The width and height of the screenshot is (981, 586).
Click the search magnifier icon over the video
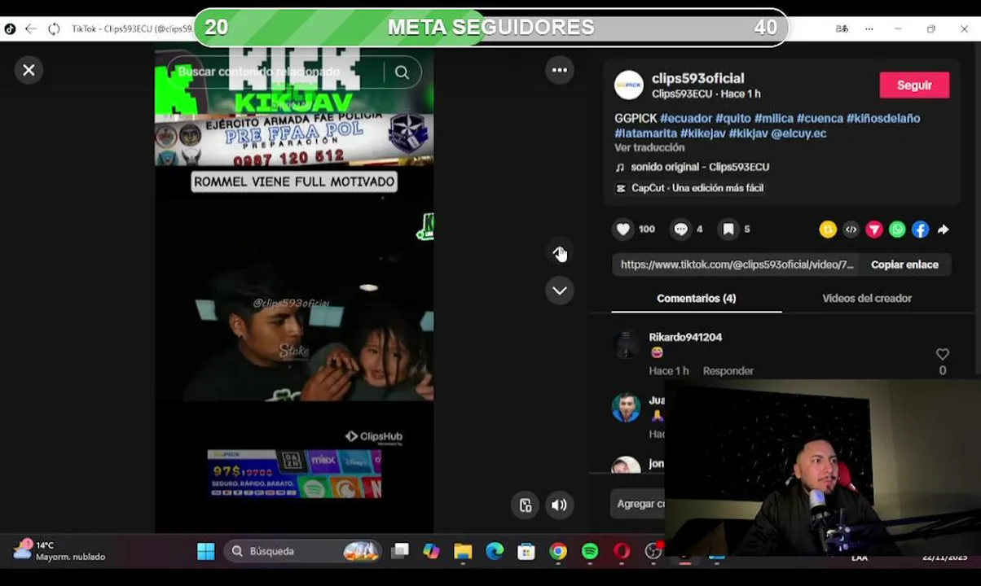tap(402, 72)
